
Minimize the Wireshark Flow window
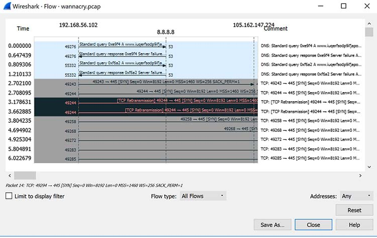click(321, 6)
